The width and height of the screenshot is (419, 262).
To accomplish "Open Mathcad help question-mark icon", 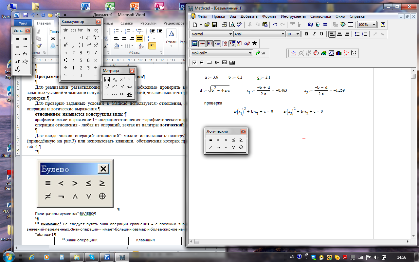I will point(383,25).
